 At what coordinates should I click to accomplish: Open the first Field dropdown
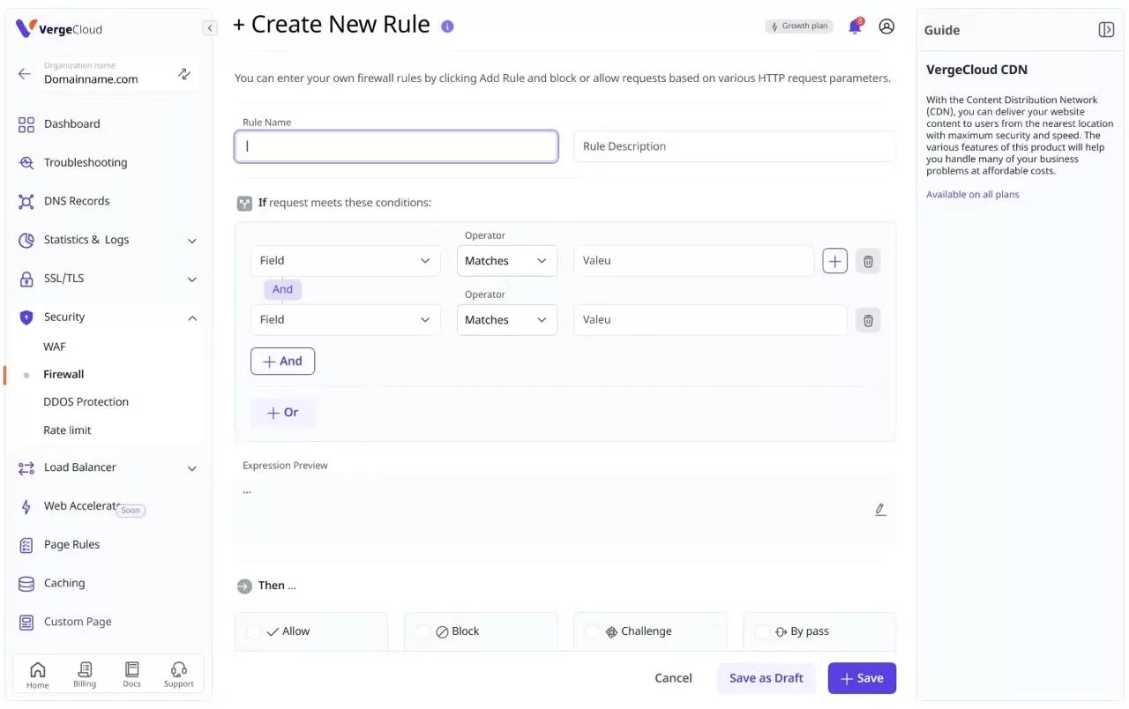pos(345,261)
